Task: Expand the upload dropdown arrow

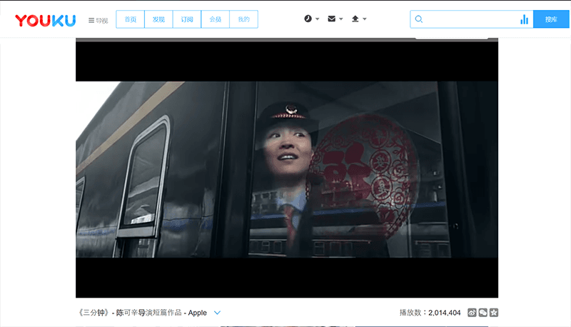Action: point(365,19)
